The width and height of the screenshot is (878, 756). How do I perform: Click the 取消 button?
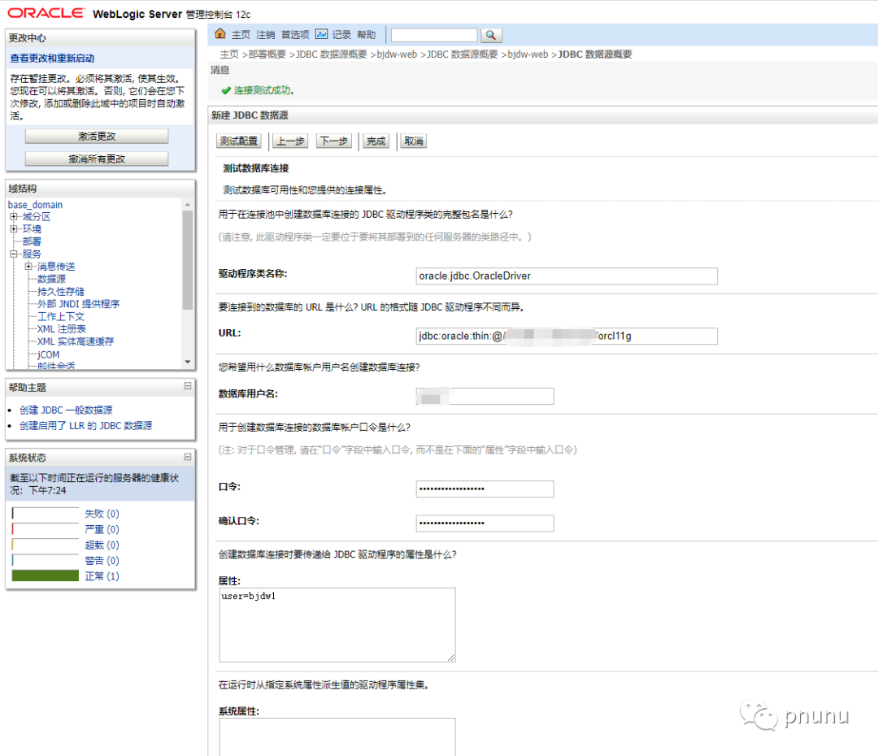pos(414,141)
